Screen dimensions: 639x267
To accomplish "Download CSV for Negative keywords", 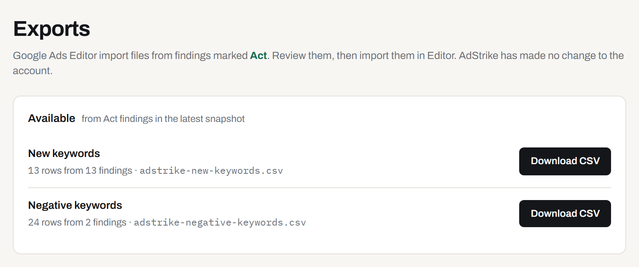I will [x=565, y=214].
